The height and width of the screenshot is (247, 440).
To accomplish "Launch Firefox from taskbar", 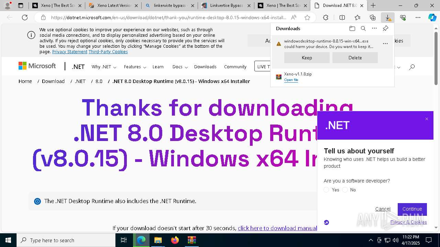I will (175, 240).
